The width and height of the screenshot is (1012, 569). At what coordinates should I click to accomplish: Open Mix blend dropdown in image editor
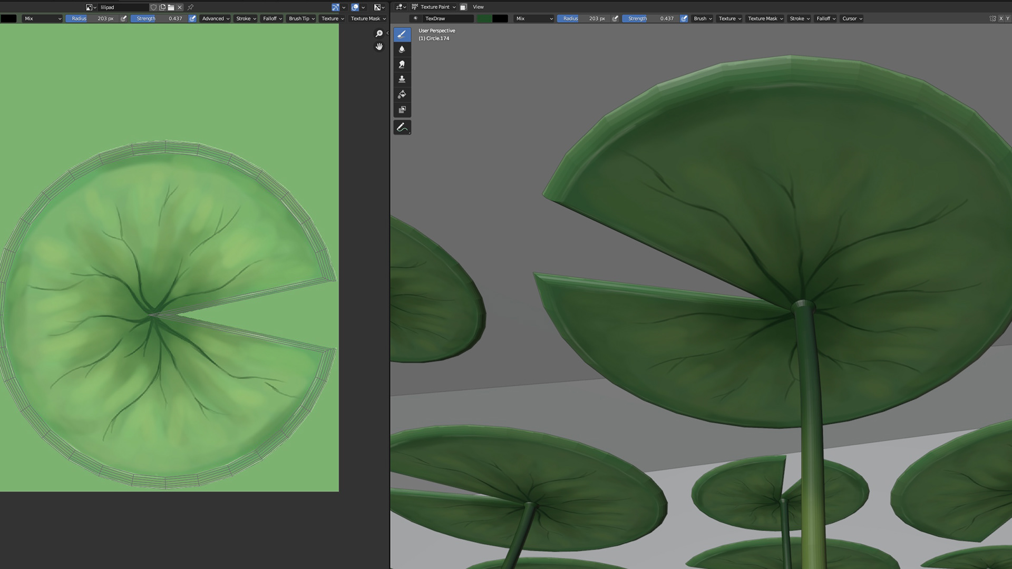pyautogui.click(x=43, y=18)
